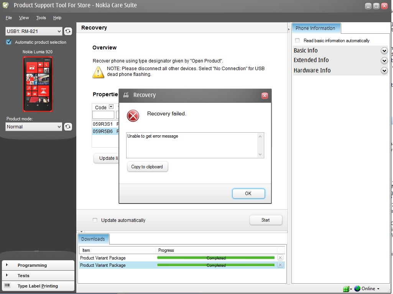This screenshot has width=393, height=294.
Task: Click the error message box scroll up arrow
Action: pyautogui.click(x=260, y=136)
